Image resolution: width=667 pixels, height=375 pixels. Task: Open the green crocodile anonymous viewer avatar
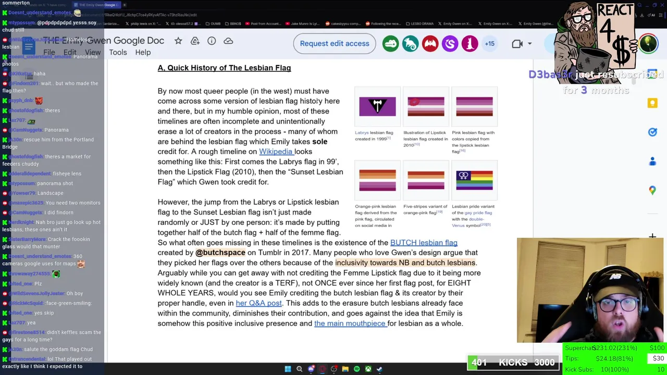(390, 44)
